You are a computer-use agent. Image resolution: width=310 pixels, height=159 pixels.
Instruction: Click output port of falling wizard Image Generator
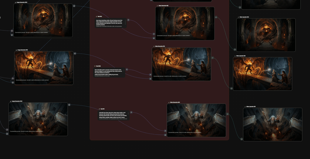(69, 105)
